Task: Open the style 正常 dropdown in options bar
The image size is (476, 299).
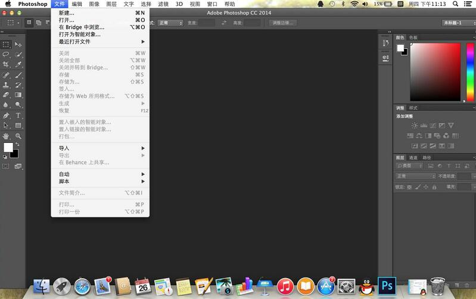Action: coord(170,23)
